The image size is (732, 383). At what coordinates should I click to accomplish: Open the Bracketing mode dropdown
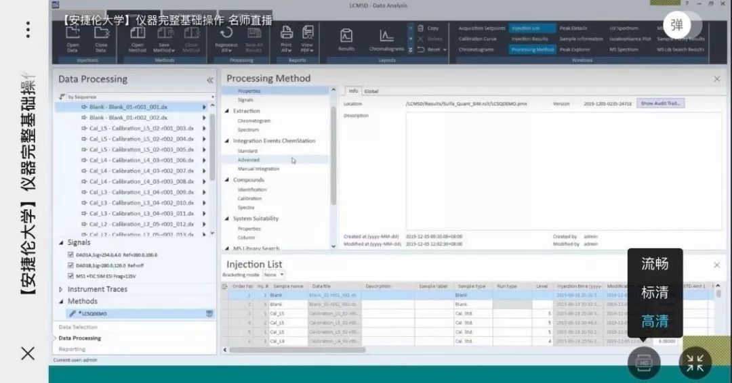coord(274,275)
